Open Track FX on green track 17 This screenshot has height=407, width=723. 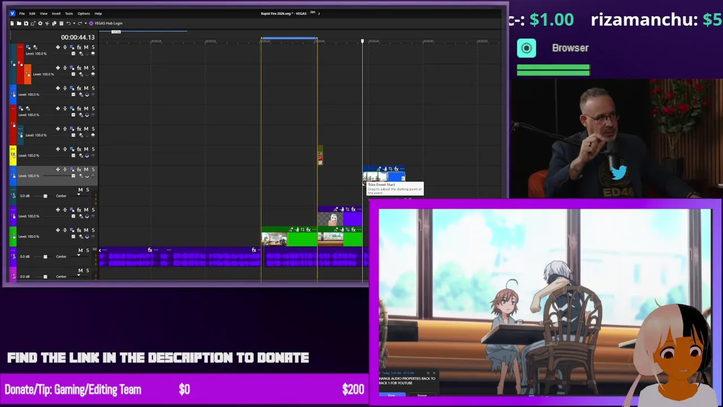coord(79,230)
